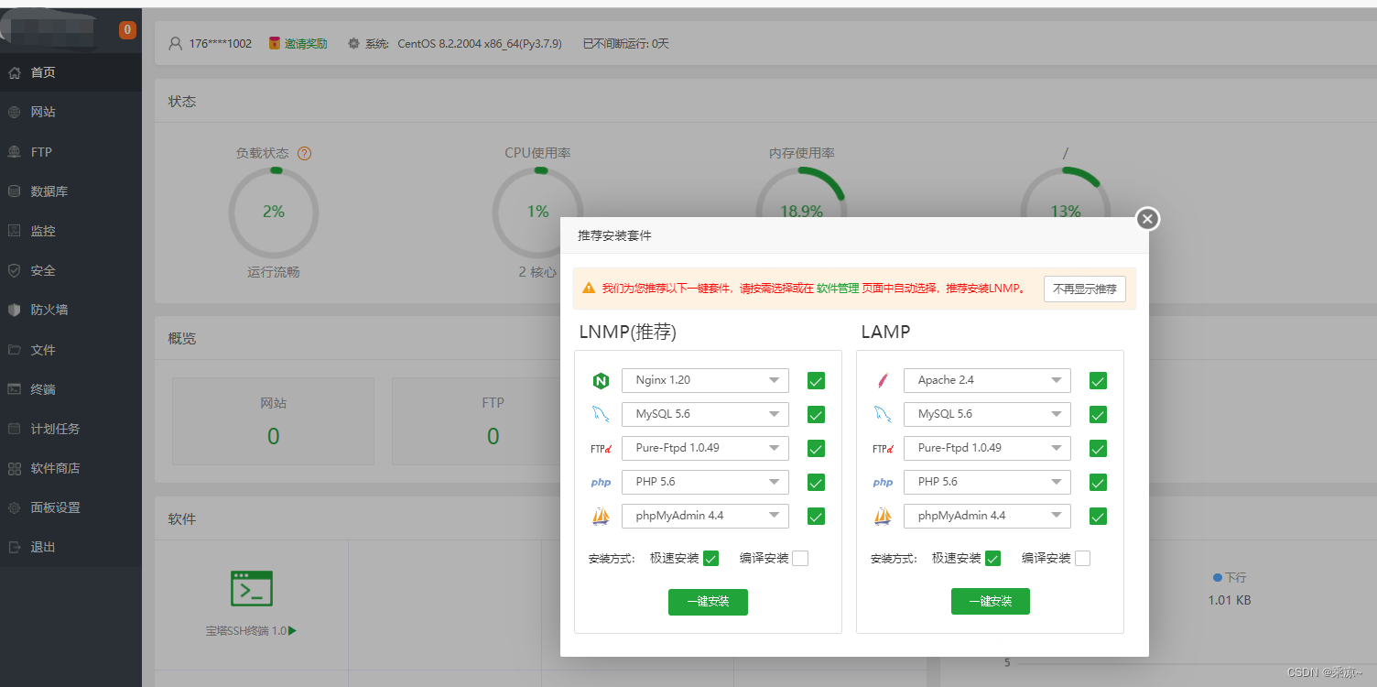Image resolution: width=1377 pixels, height=687 pixels.
Task: Uncheck LNMP PHP 5.6 checkbox
Action: click(x=816, y=483)
